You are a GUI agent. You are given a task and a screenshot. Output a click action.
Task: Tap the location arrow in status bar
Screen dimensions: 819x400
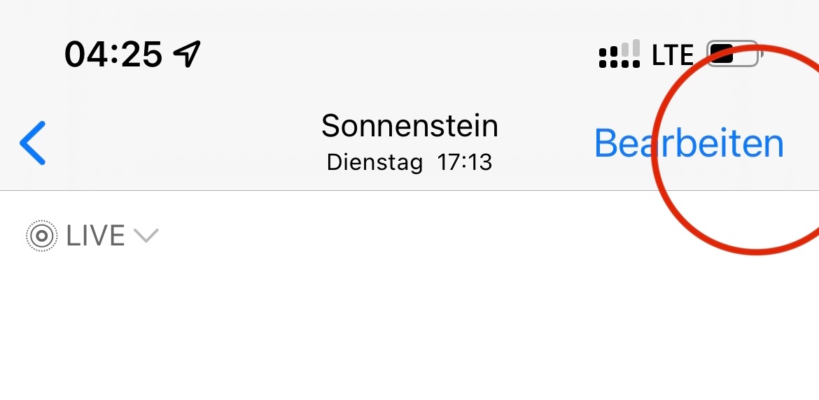(x=186, y=54)
